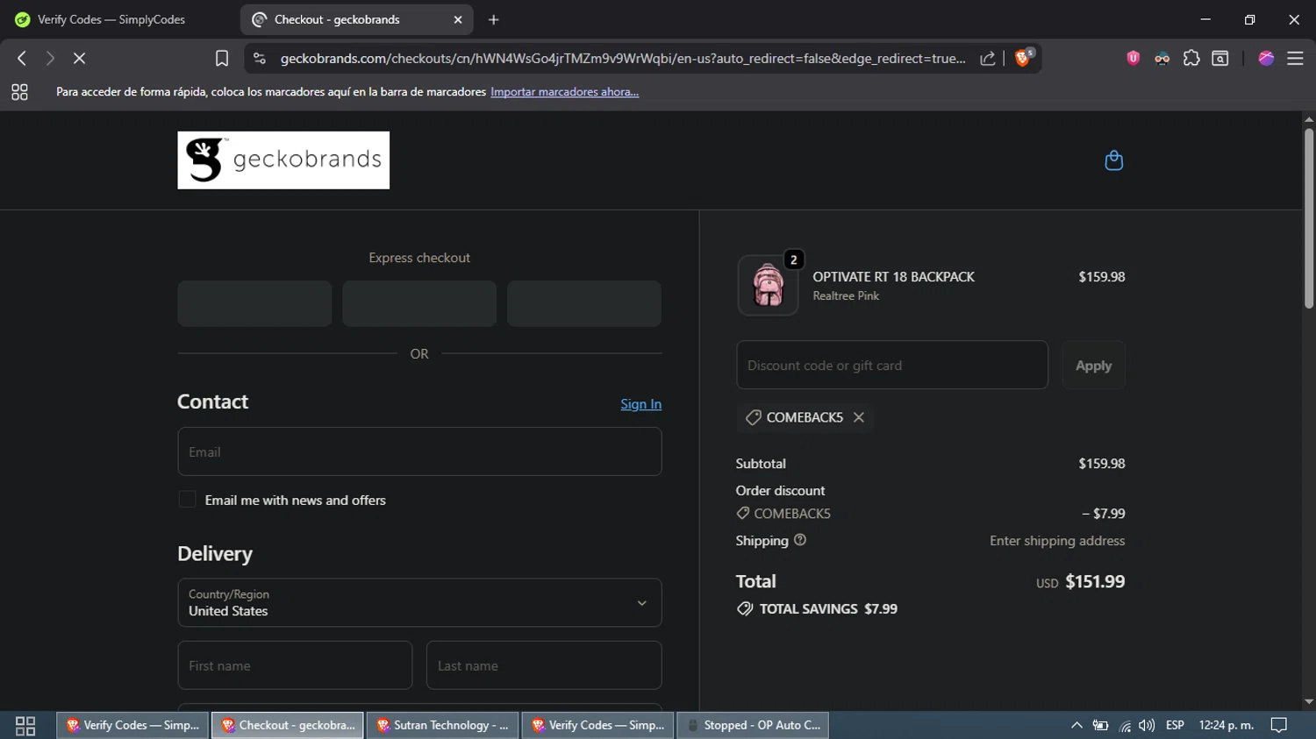Click the 12:24 p. m. clock
Image resolution: width=1316 pixels, height=739 pixels.
click(1227, 725)
